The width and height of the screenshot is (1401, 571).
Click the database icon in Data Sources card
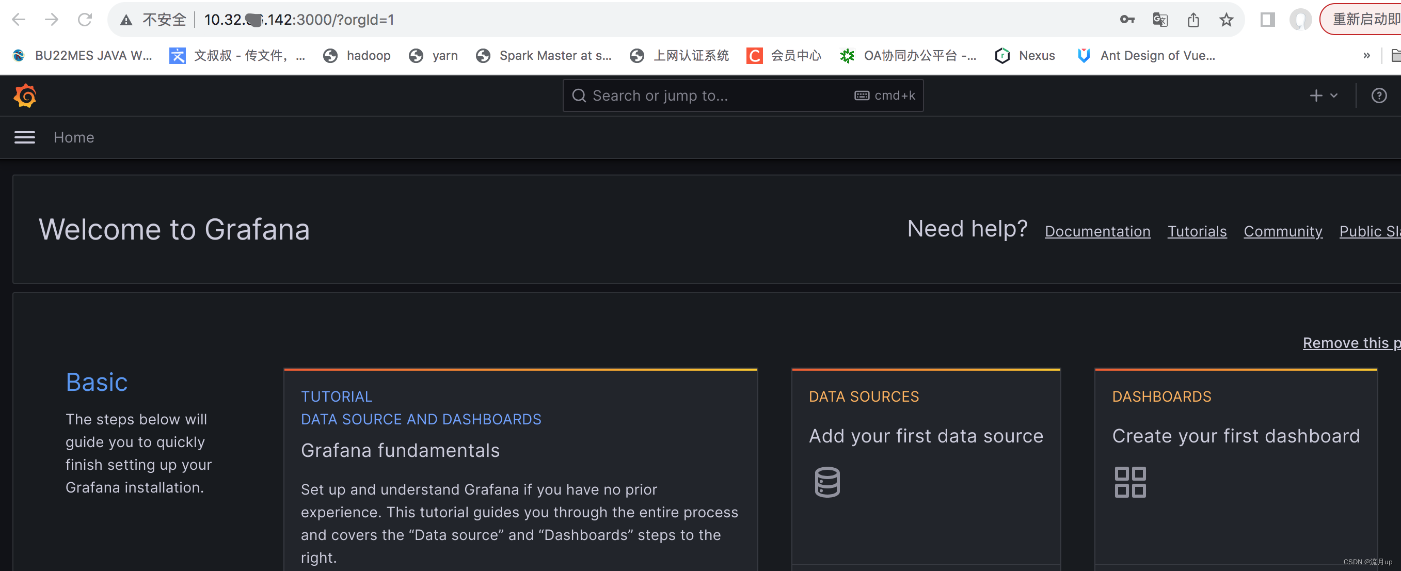[x=826, y=482]
